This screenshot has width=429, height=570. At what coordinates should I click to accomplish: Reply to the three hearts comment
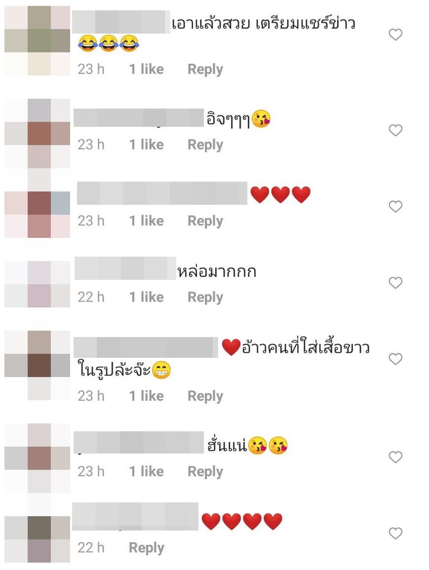[x=205, y=221]
